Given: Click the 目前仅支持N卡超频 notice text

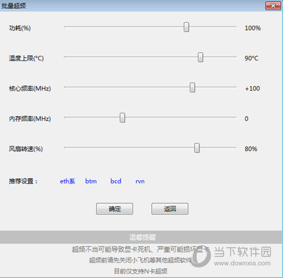Looking at the screenshot, I should point(141,271).
